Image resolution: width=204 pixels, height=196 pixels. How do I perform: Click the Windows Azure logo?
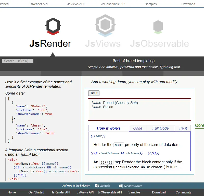(x=131, y=186)
